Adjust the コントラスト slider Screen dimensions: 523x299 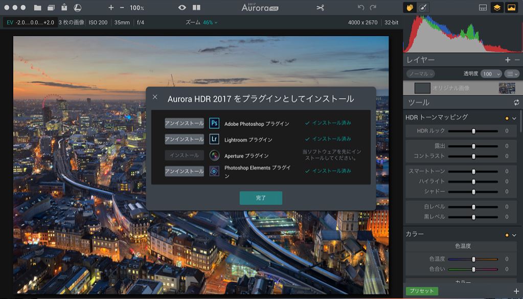point(473,156)
